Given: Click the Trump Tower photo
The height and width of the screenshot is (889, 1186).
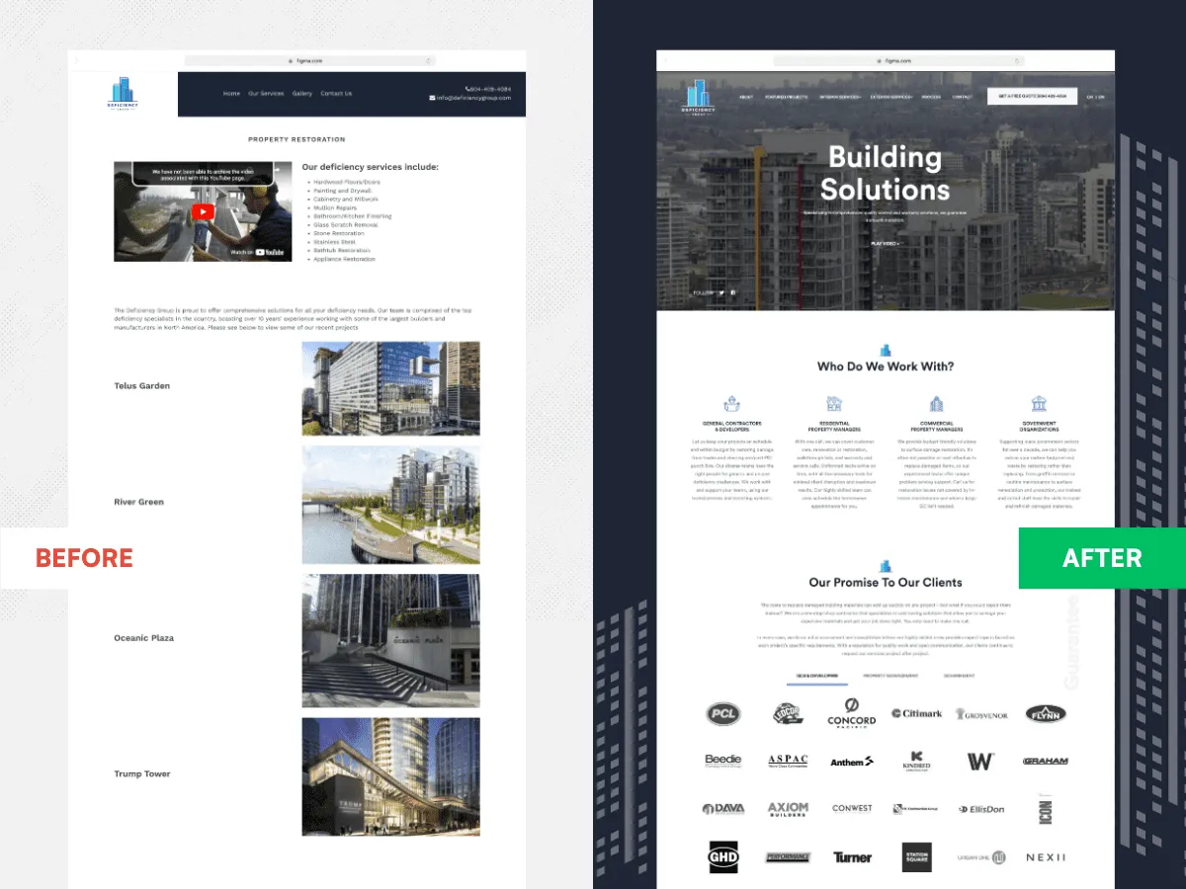Looking at the screenshot, I should (391, 776).
